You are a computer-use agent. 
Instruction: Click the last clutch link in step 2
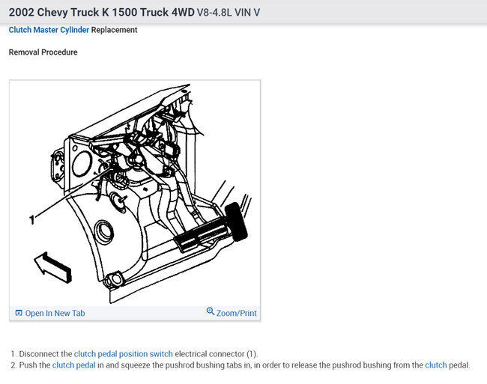(436, 365)
